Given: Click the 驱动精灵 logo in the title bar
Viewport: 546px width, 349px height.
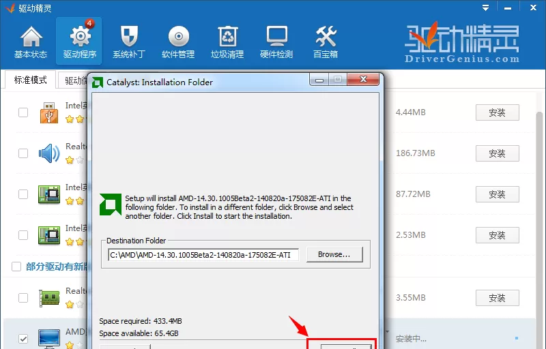Looking at the screenshot, I should pyautogui.click(x=10, y=7).
